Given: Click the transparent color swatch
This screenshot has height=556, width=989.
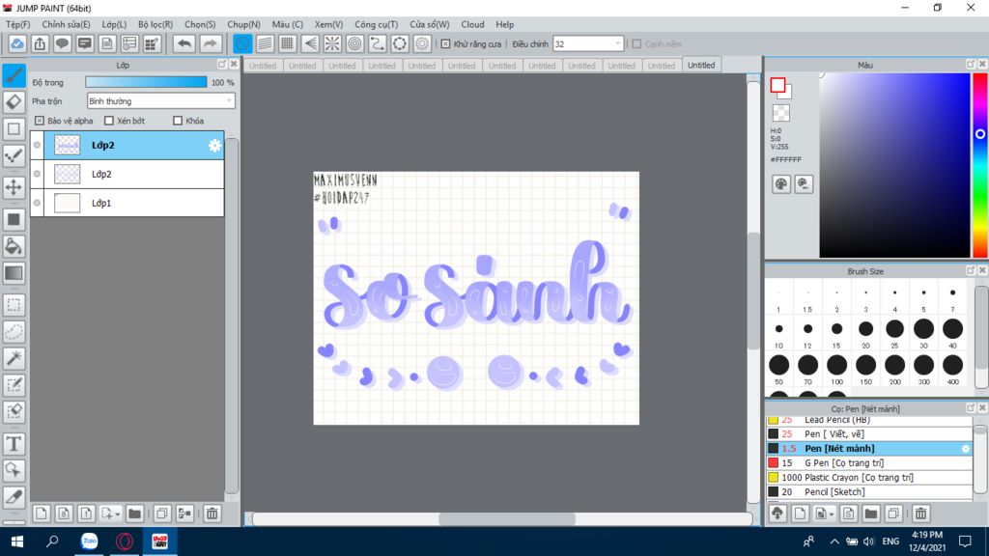Looking at the screenshot, I should (x=780, y=113).
